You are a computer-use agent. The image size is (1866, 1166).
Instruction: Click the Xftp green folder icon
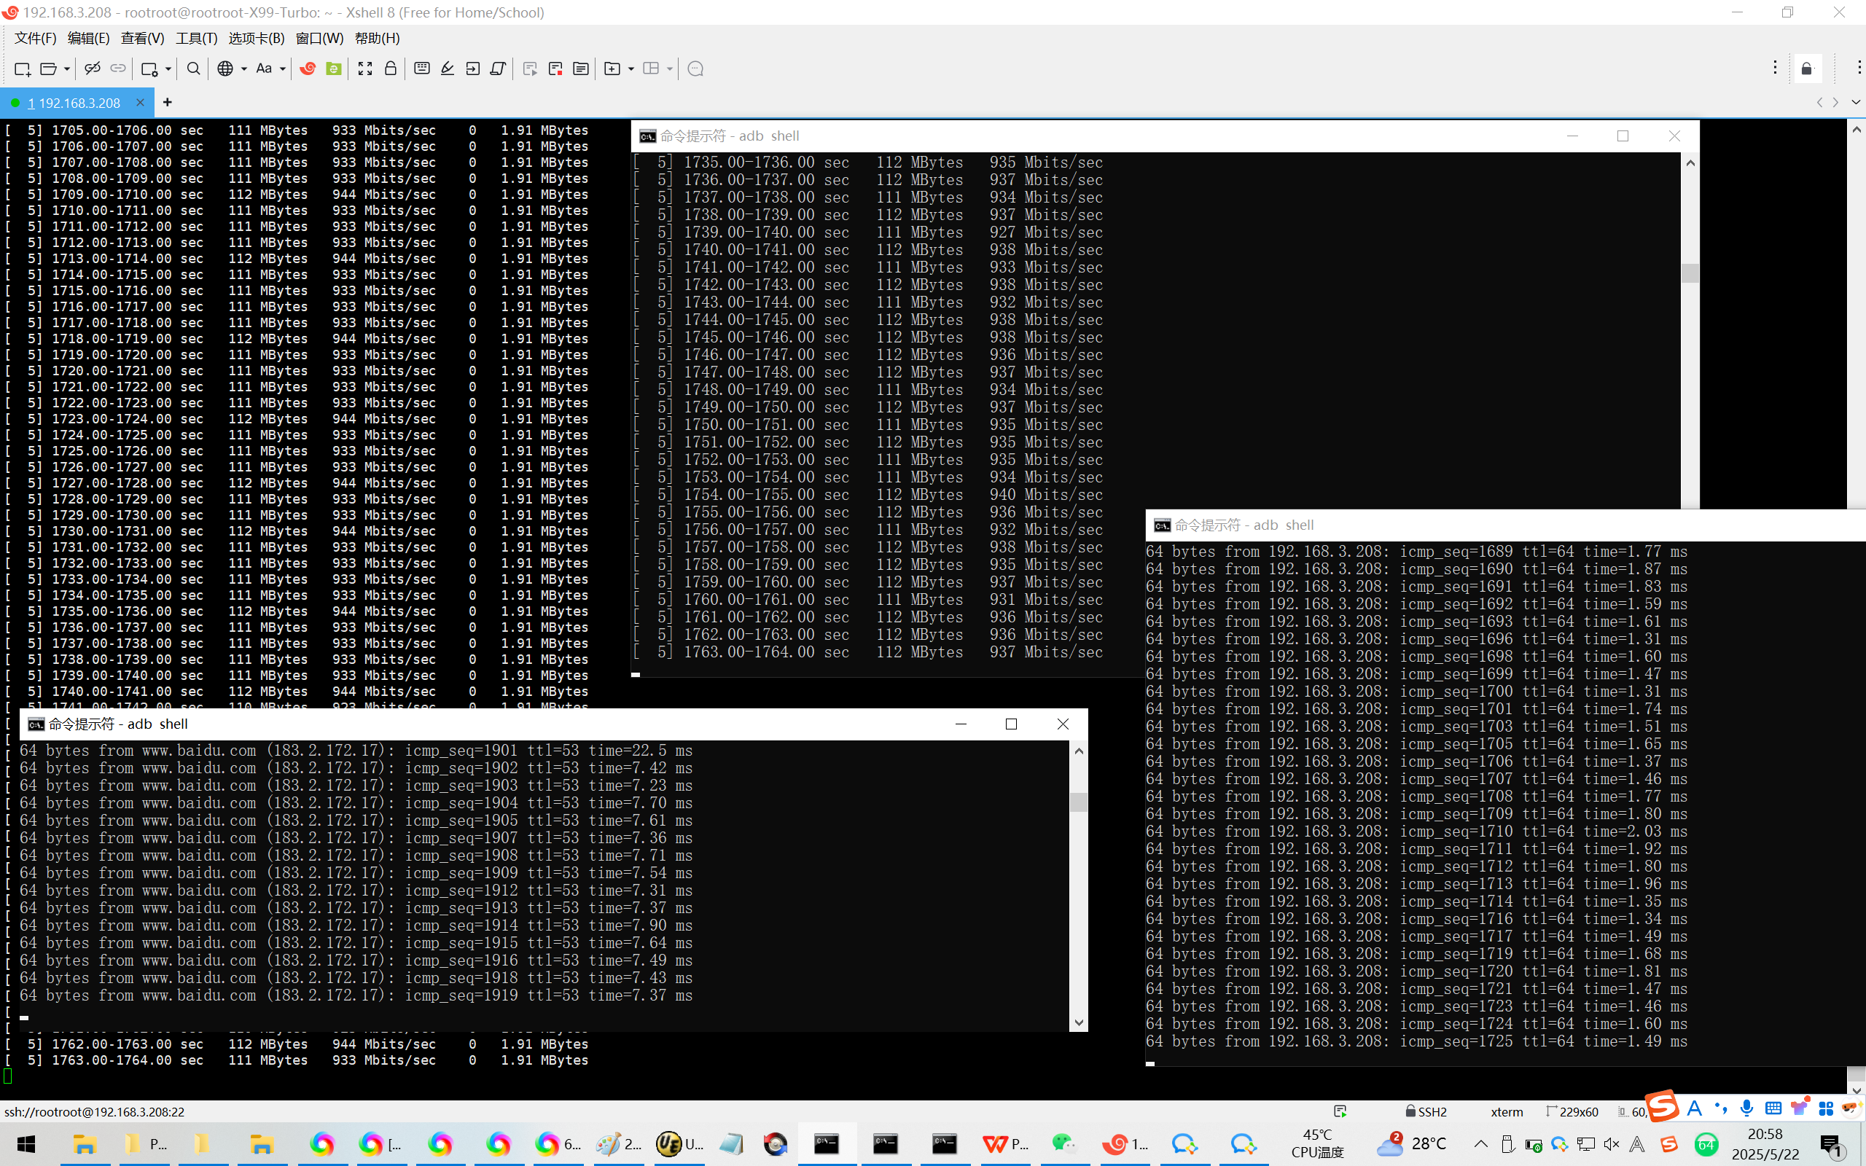(334, 69)
